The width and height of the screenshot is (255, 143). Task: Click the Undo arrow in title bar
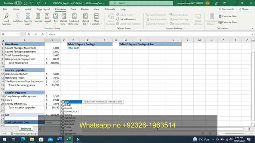[x=31, y=3]
